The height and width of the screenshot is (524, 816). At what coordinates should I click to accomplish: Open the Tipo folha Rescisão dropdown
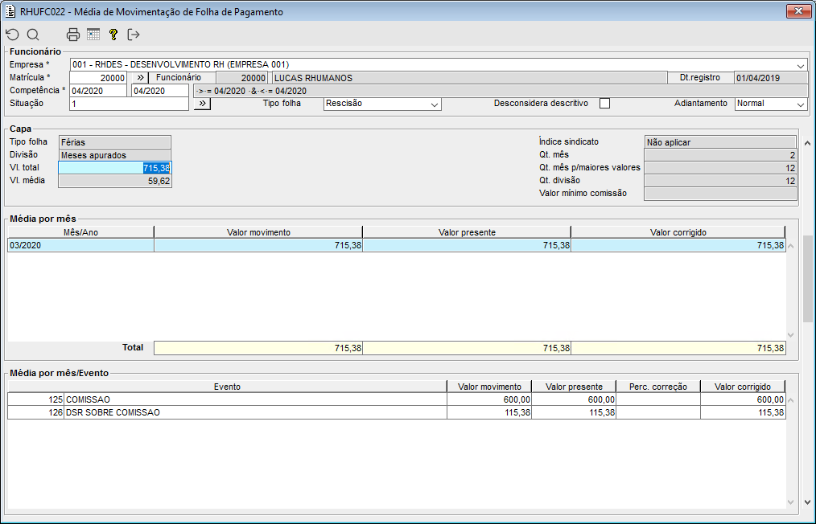click(x=435, y=104)
